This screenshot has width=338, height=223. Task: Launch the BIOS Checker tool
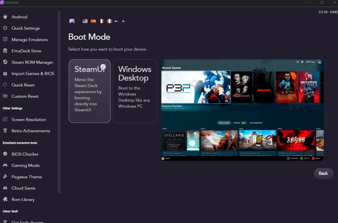point(25,154)
